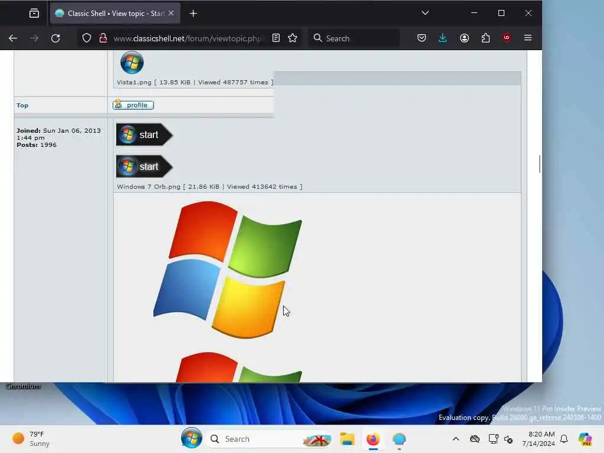
Task: Open the 8:20 AM clock calendar
Action: 538,439
